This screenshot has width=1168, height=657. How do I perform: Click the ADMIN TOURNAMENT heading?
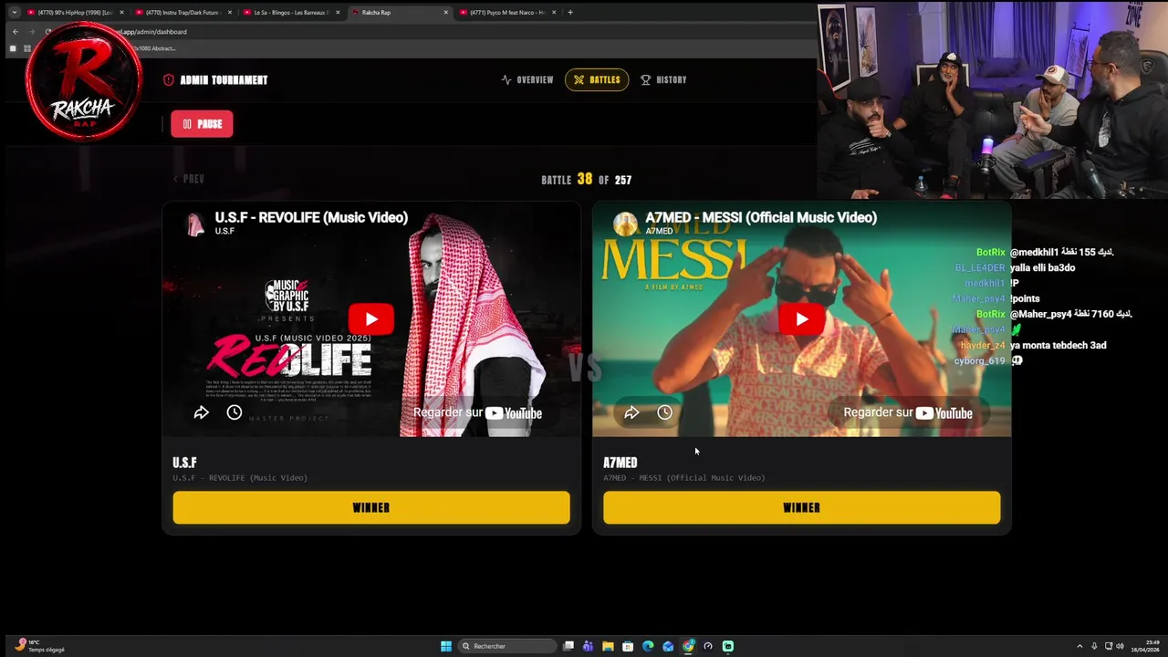click(224, 79)
